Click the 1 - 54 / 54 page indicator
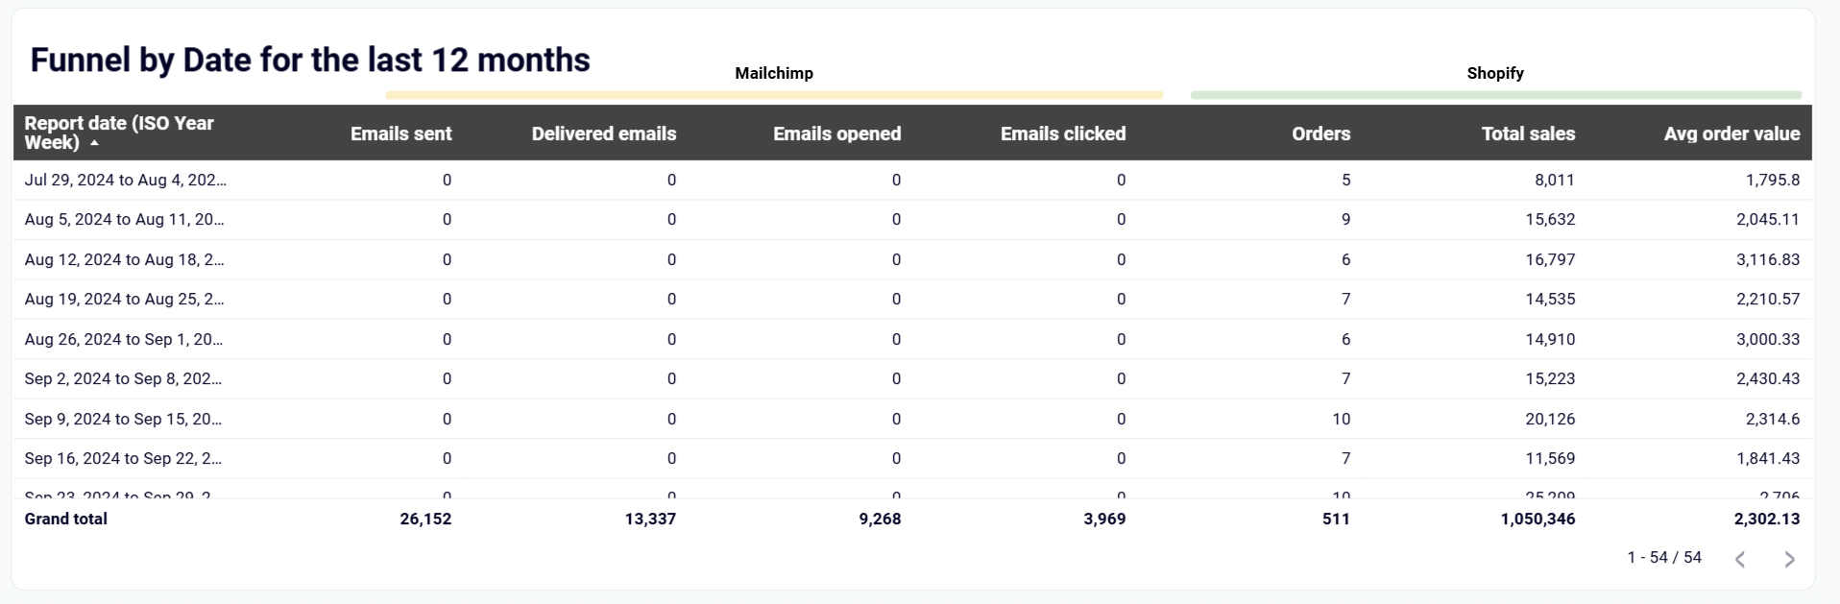1840x604 pixels. 1663,557
